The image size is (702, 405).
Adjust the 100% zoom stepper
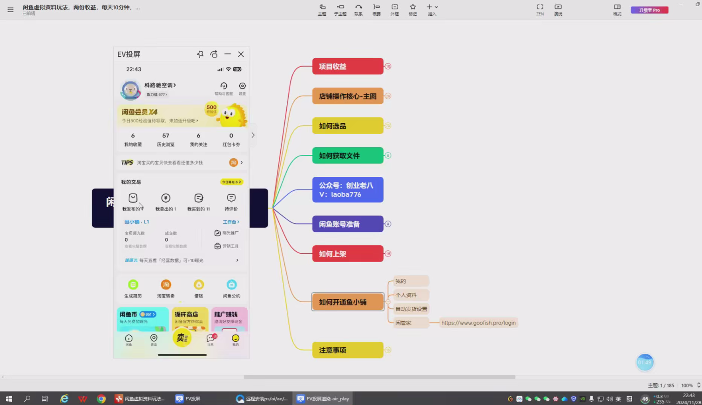click(x=699, y=385)
